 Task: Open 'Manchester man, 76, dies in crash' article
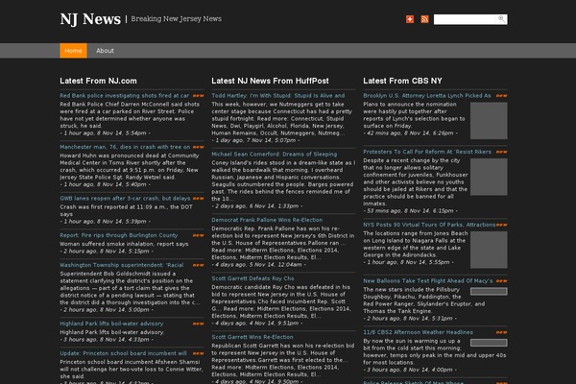pyautogui.click(x=125, y=147)
